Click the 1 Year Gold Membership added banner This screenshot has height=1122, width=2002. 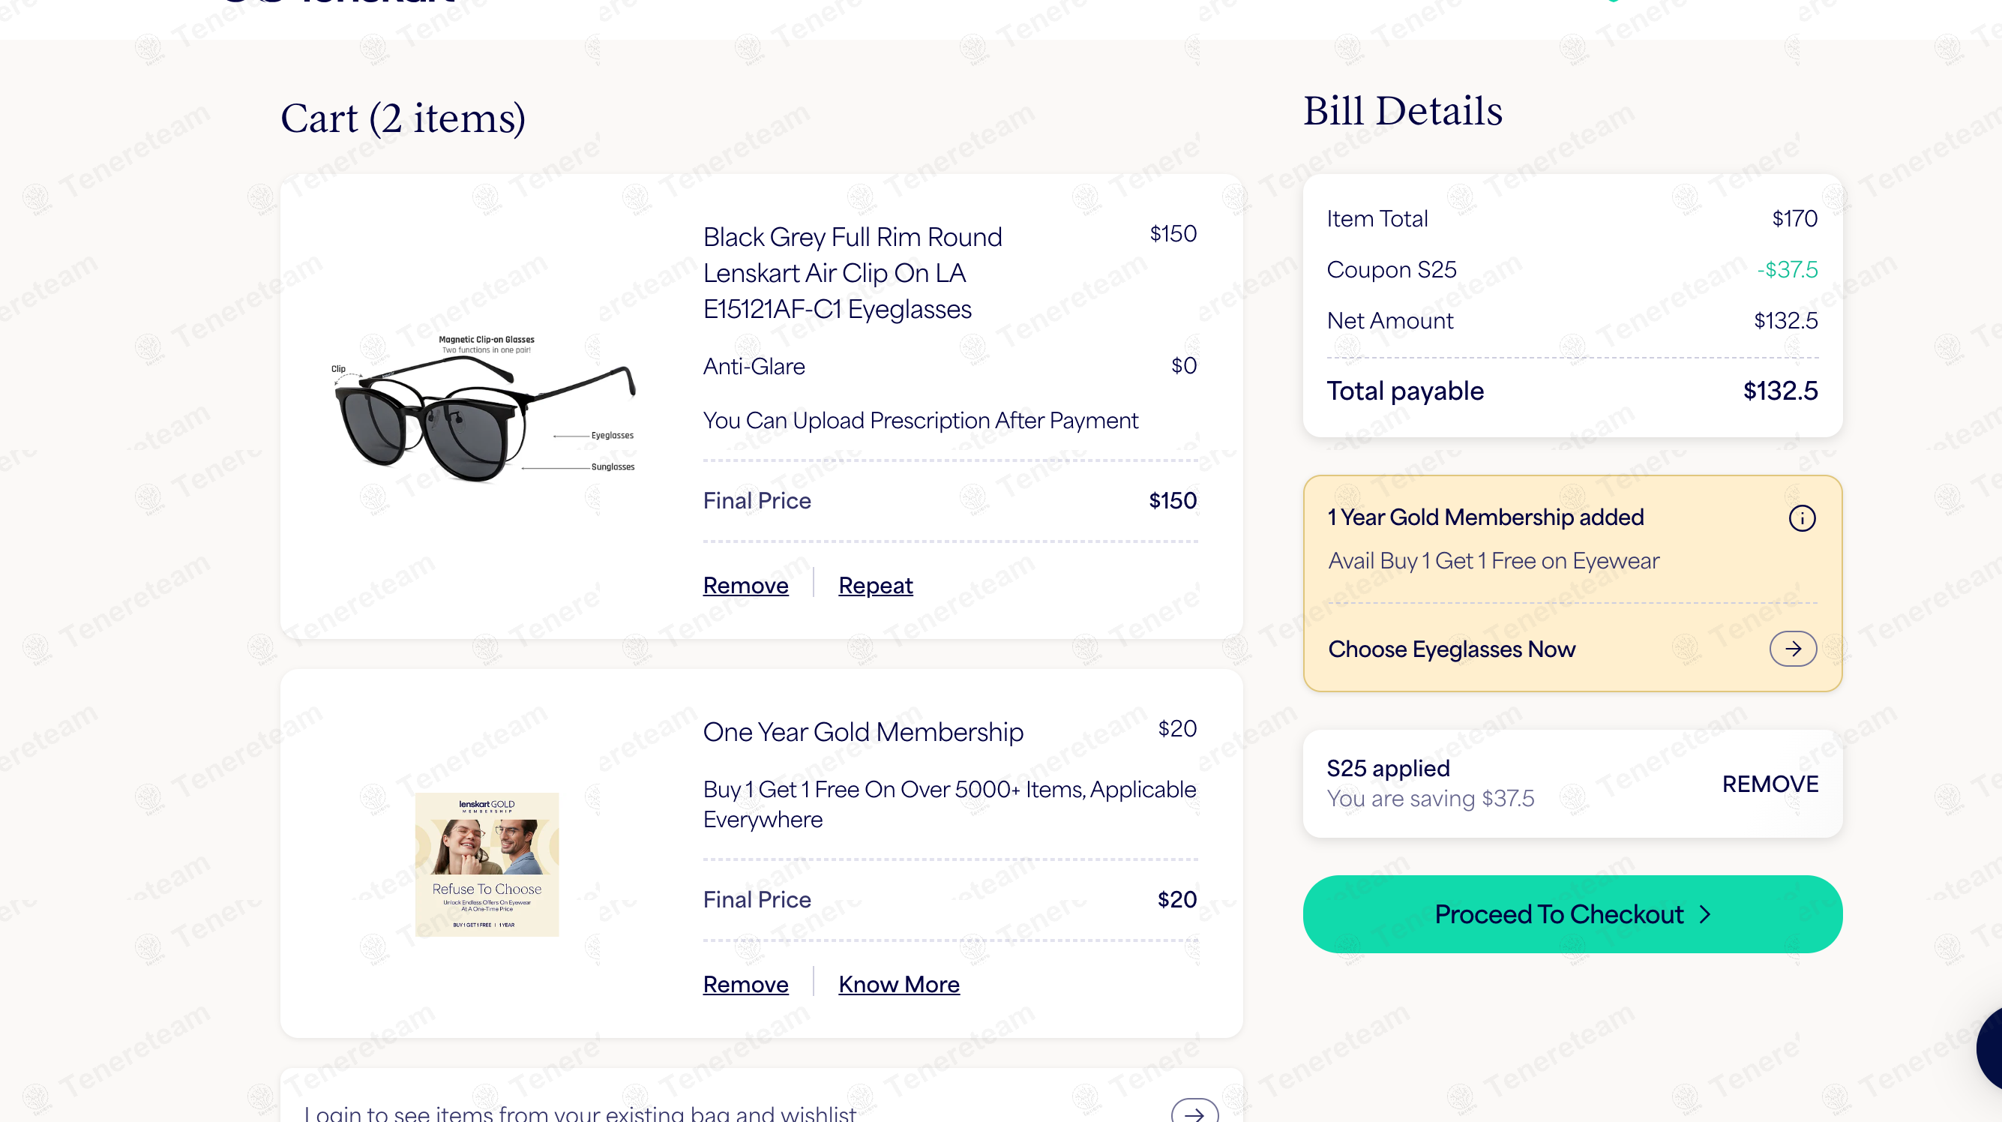pos(1485,517)
